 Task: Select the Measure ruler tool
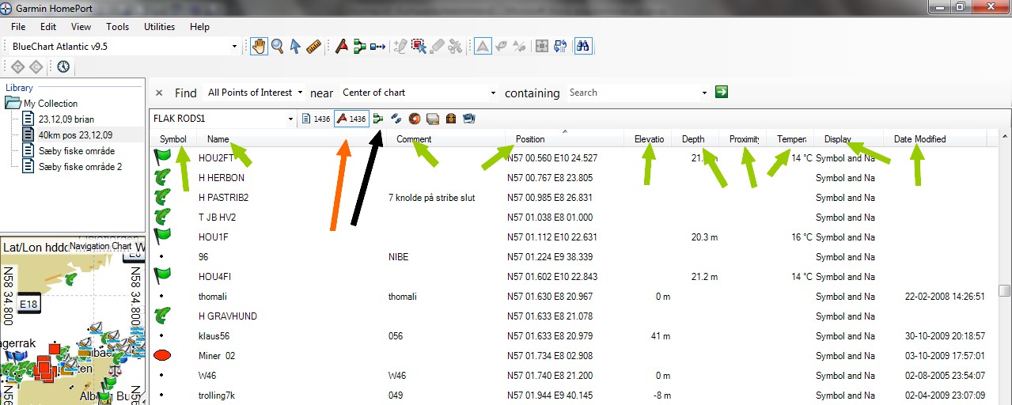[313, 47]
